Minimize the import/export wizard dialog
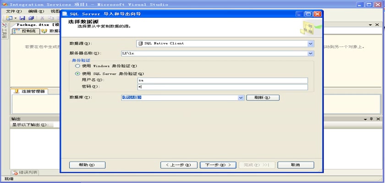The width and height of the screenshot is (385, 183). [300, 14]
